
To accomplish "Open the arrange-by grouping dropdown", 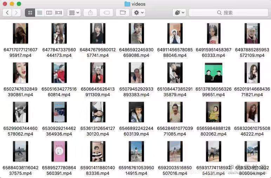I will click(74, 13).
